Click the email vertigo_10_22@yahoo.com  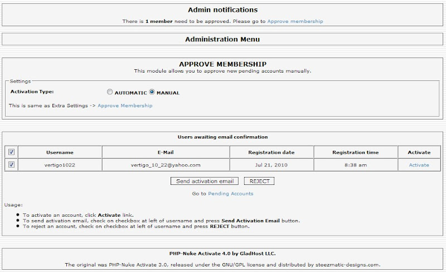coord(166,165)
